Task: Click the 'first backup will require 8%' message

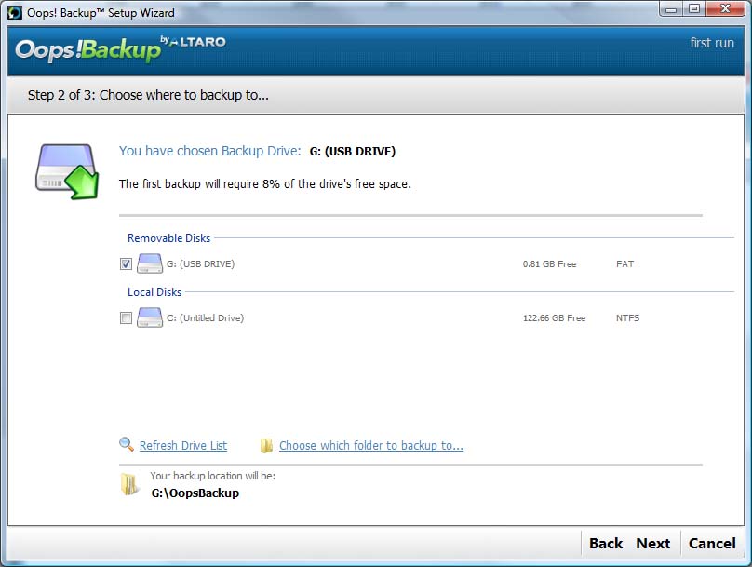Action: coord(265,184)
